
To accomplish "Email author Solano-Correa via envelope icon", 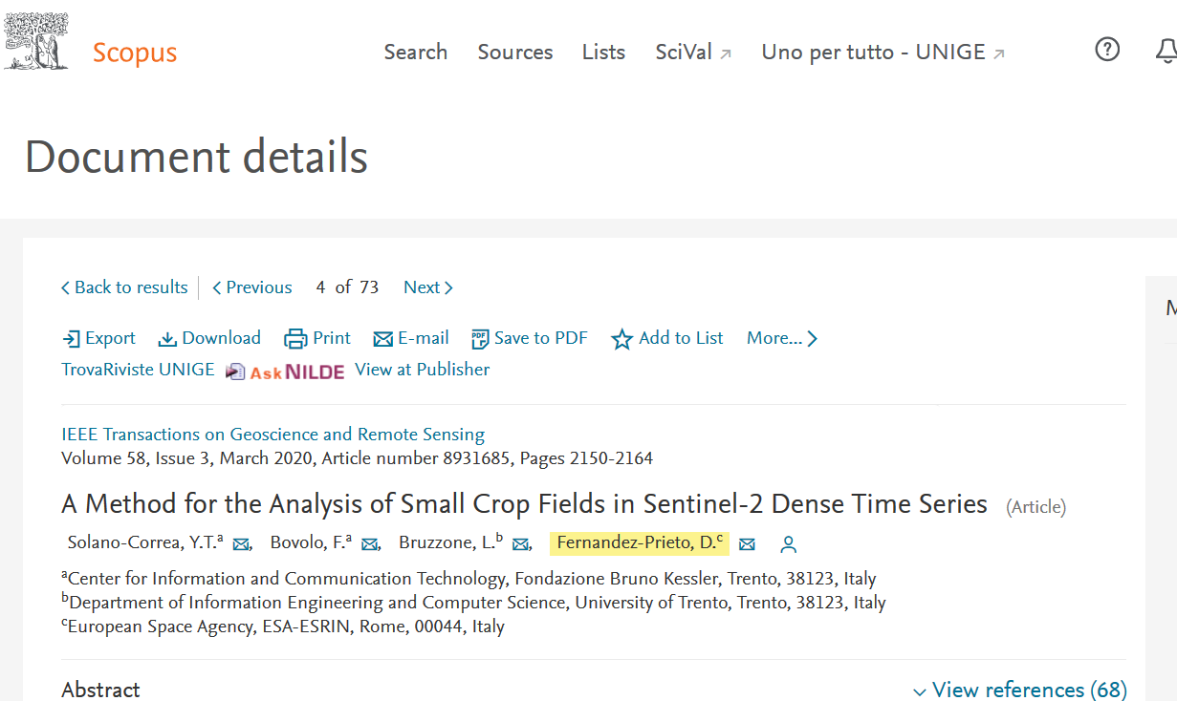I will pos(242,544).
